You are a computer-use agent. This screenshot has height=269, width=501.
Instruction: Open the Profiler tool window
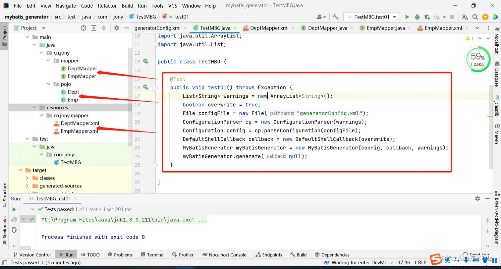coord(183,255)
